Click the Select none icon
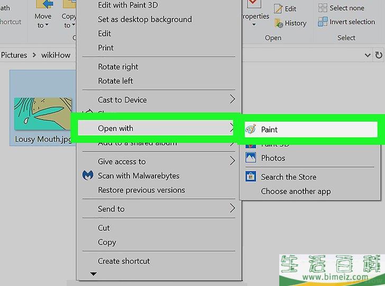The width and height of the screenshot is (385, 286). point(323,8)
